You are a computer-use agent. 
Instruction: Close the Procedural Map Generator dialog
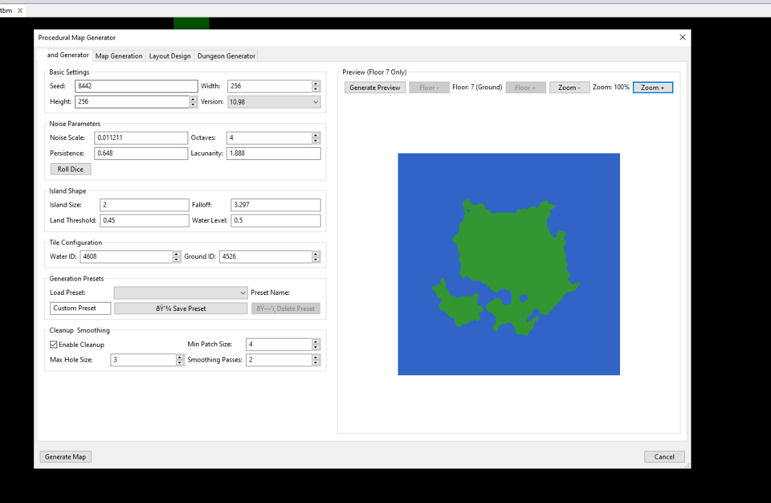(x=682, y=37)
